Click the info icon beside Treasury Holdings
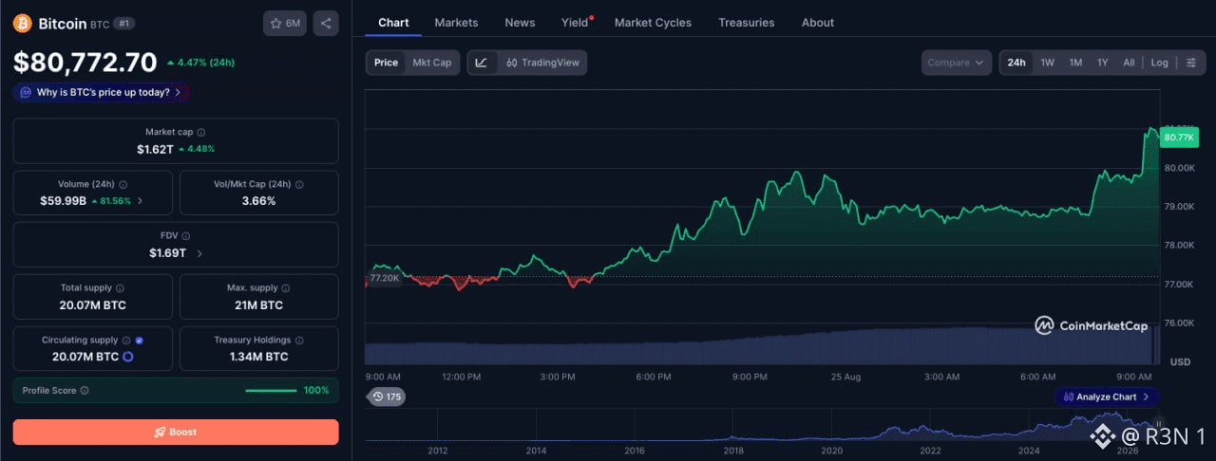The width and height of the screenshot is (1216, 461). pos(300,340)
